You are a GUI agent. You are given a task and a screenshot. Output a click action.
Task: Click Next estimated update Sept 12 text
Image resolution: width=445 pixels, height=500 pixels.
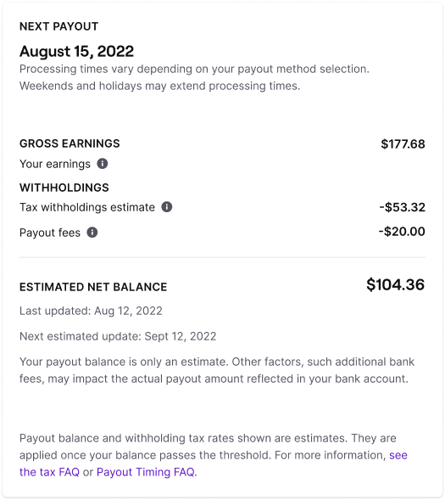[118, 336]
